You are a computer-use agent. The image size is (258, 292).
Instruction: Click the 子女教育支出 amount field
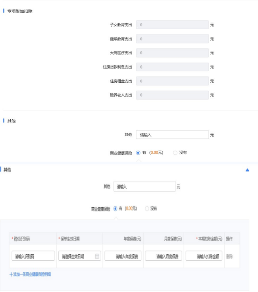pyautogui.click(x=172, y=25)
